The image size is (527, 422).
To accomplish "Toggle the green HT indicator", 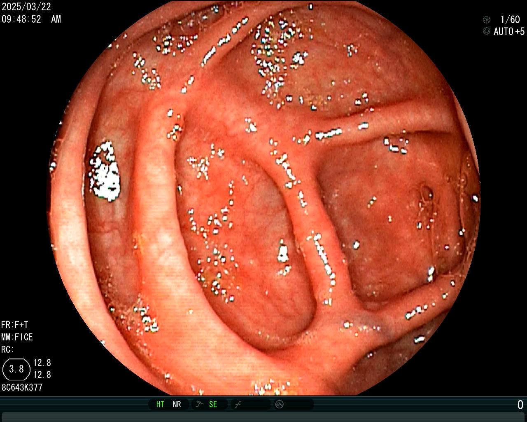I will tap(160, 404).
